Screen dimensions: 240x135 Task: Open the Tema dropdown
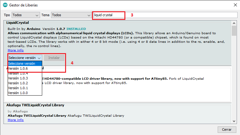click(x=71, y=15)
